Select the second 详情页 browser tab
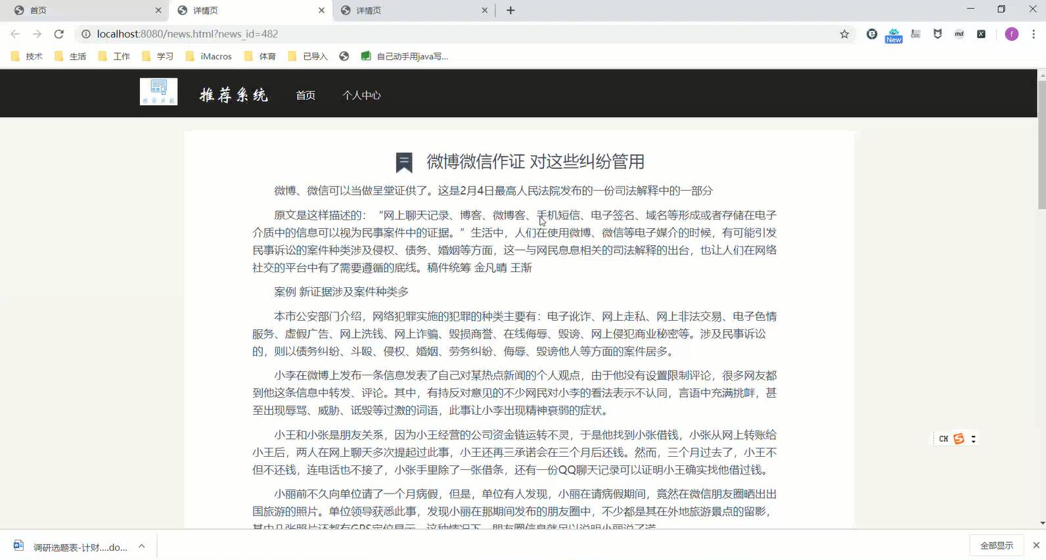 [x=250, y=11]
